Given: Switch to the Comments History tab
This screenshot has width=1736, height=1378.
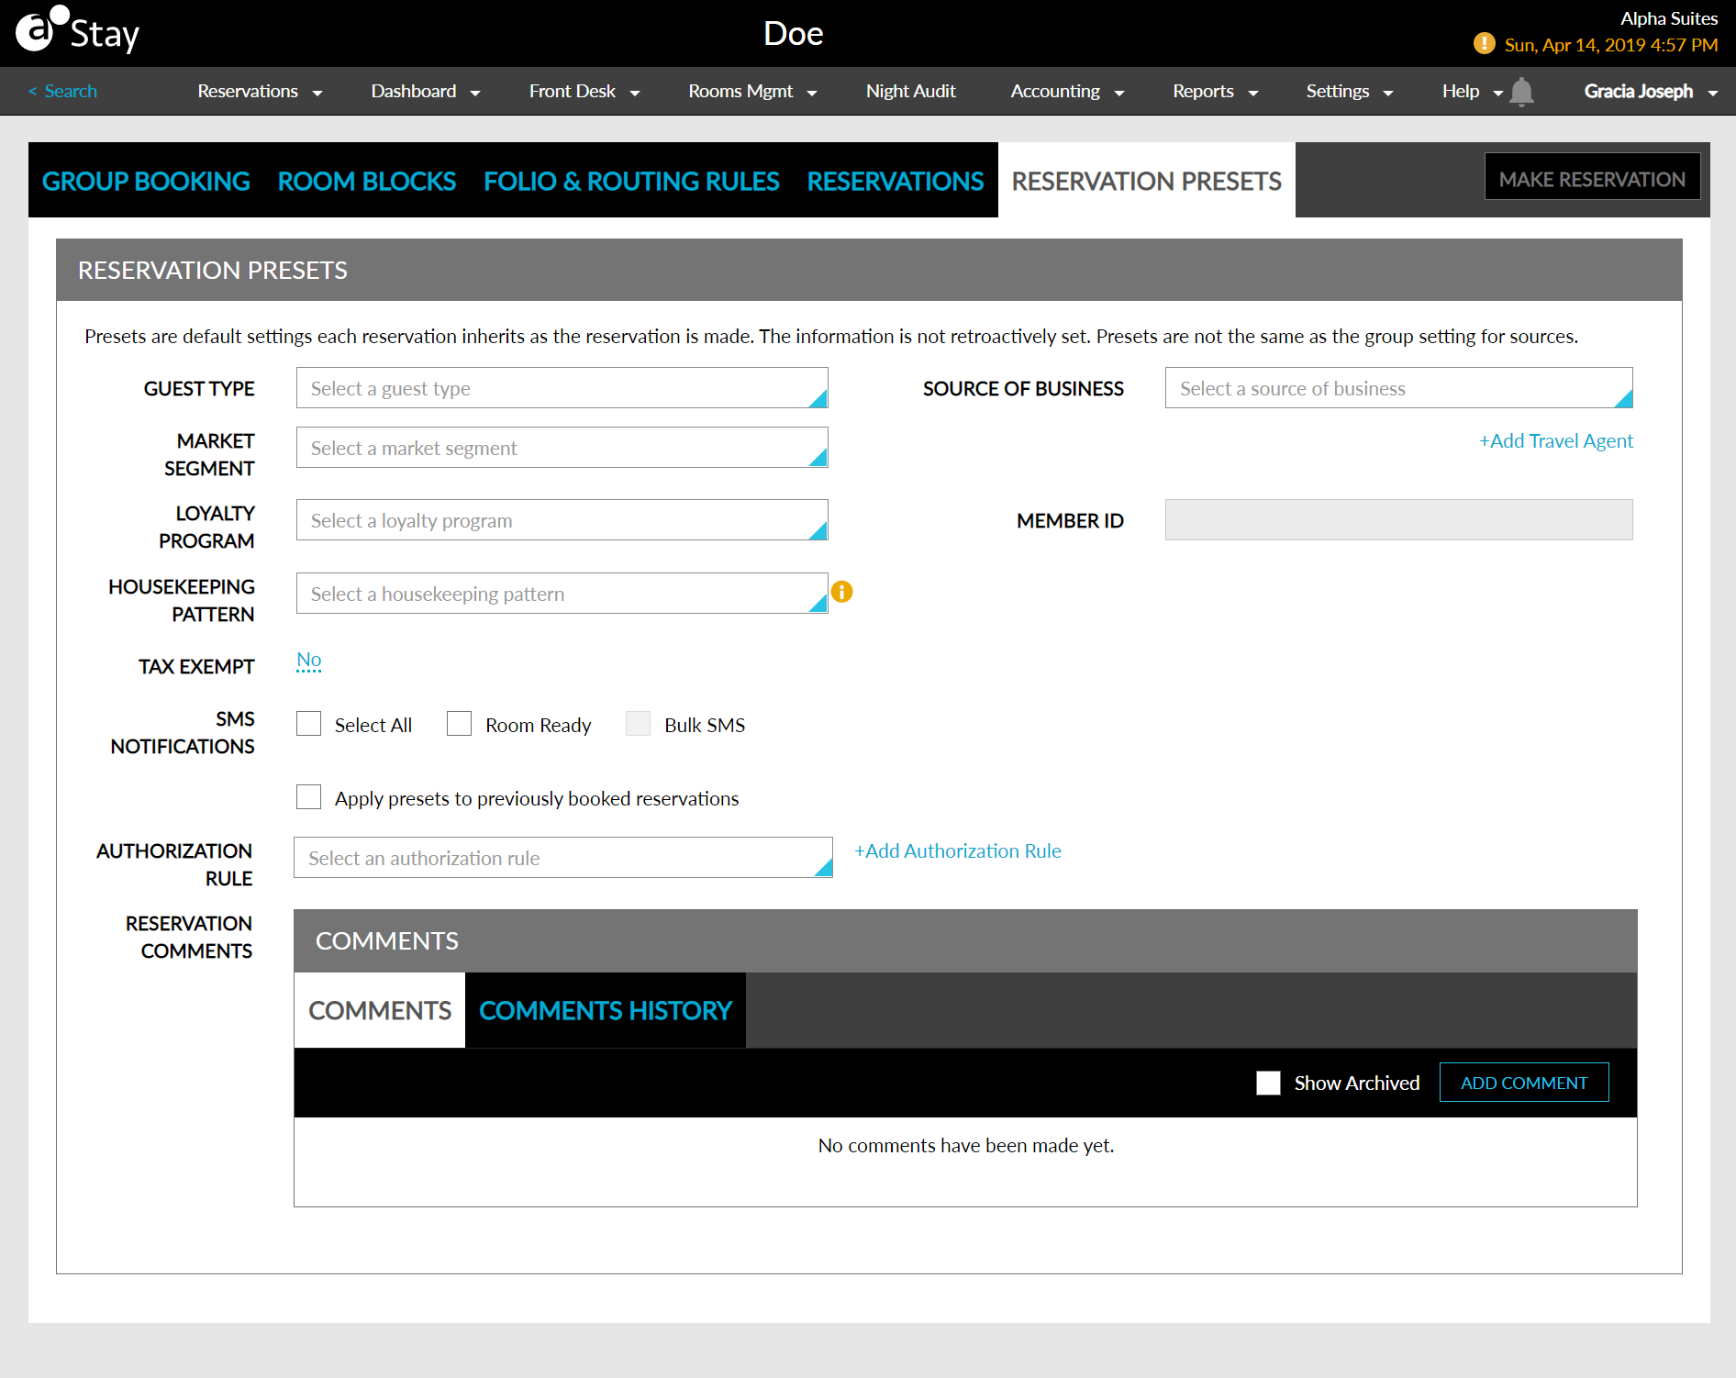Looking at the screenshot, I should 605,1010.
